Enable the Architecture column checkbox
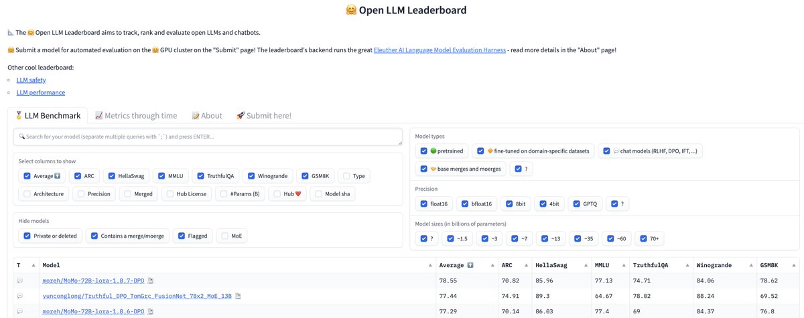Image resolution: width=804 pixels, height=318 pixels. coord(27,194)
